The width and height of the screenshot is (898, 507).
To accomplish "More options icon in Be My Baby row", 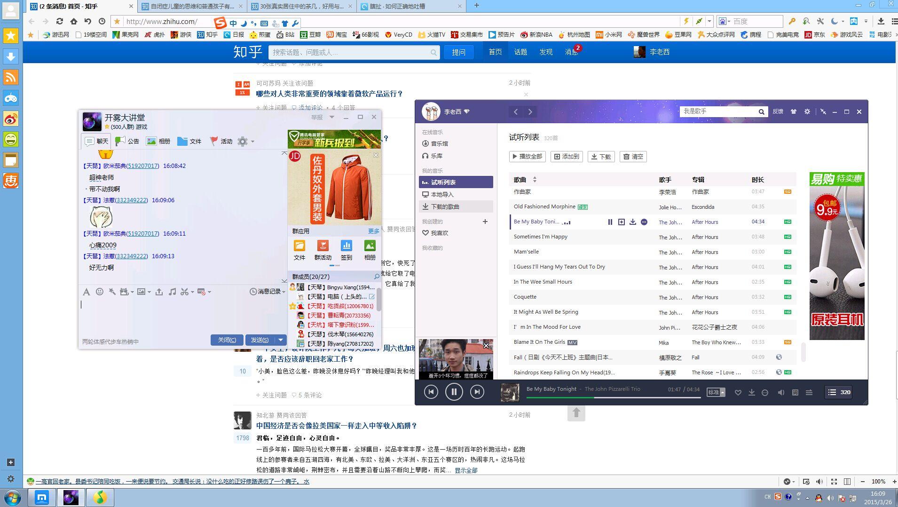I will 644,222.
